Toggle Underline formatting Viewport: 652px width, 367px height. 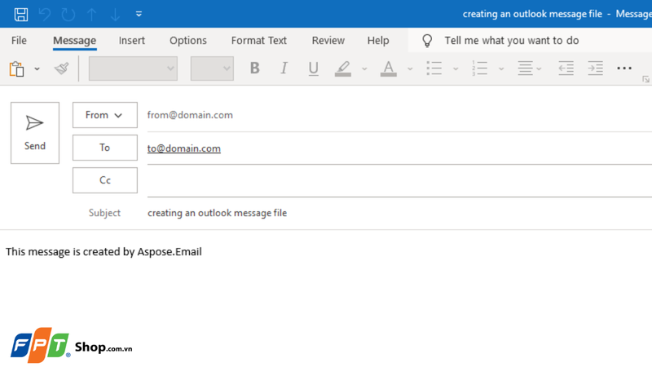tap(313, 69)
